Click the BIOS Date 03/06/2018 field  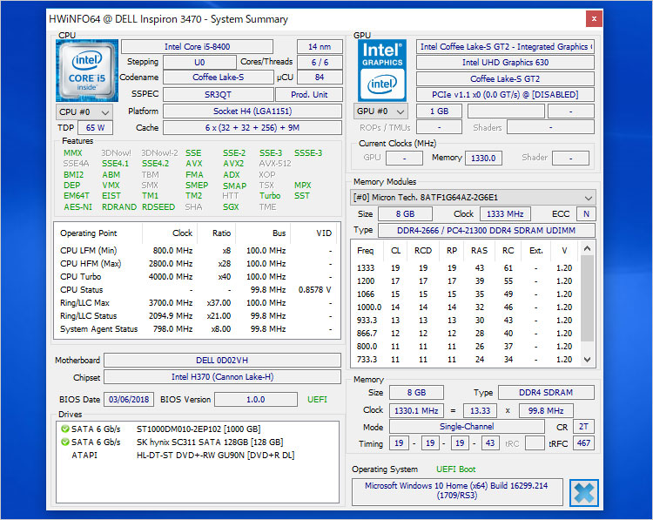(x=129, y=399)
